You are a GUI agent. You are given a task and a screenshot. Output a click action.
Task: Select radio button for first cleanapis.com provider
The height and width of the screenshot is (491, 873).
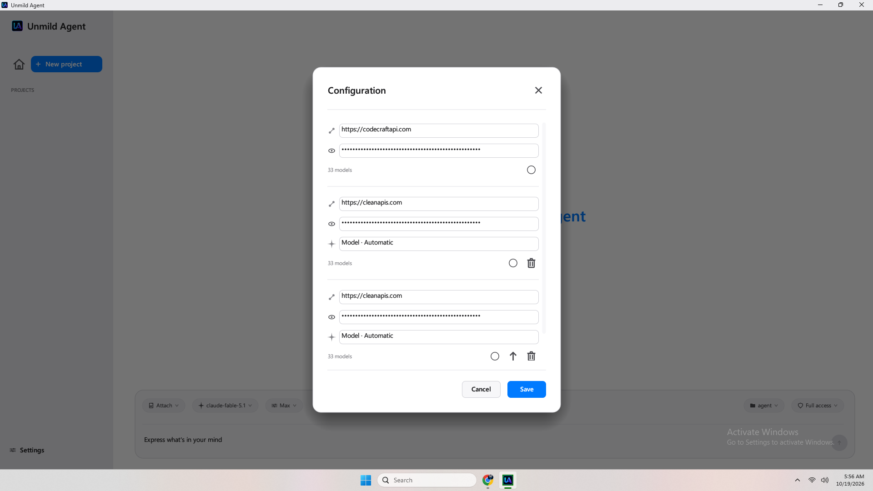pos(513,263)
